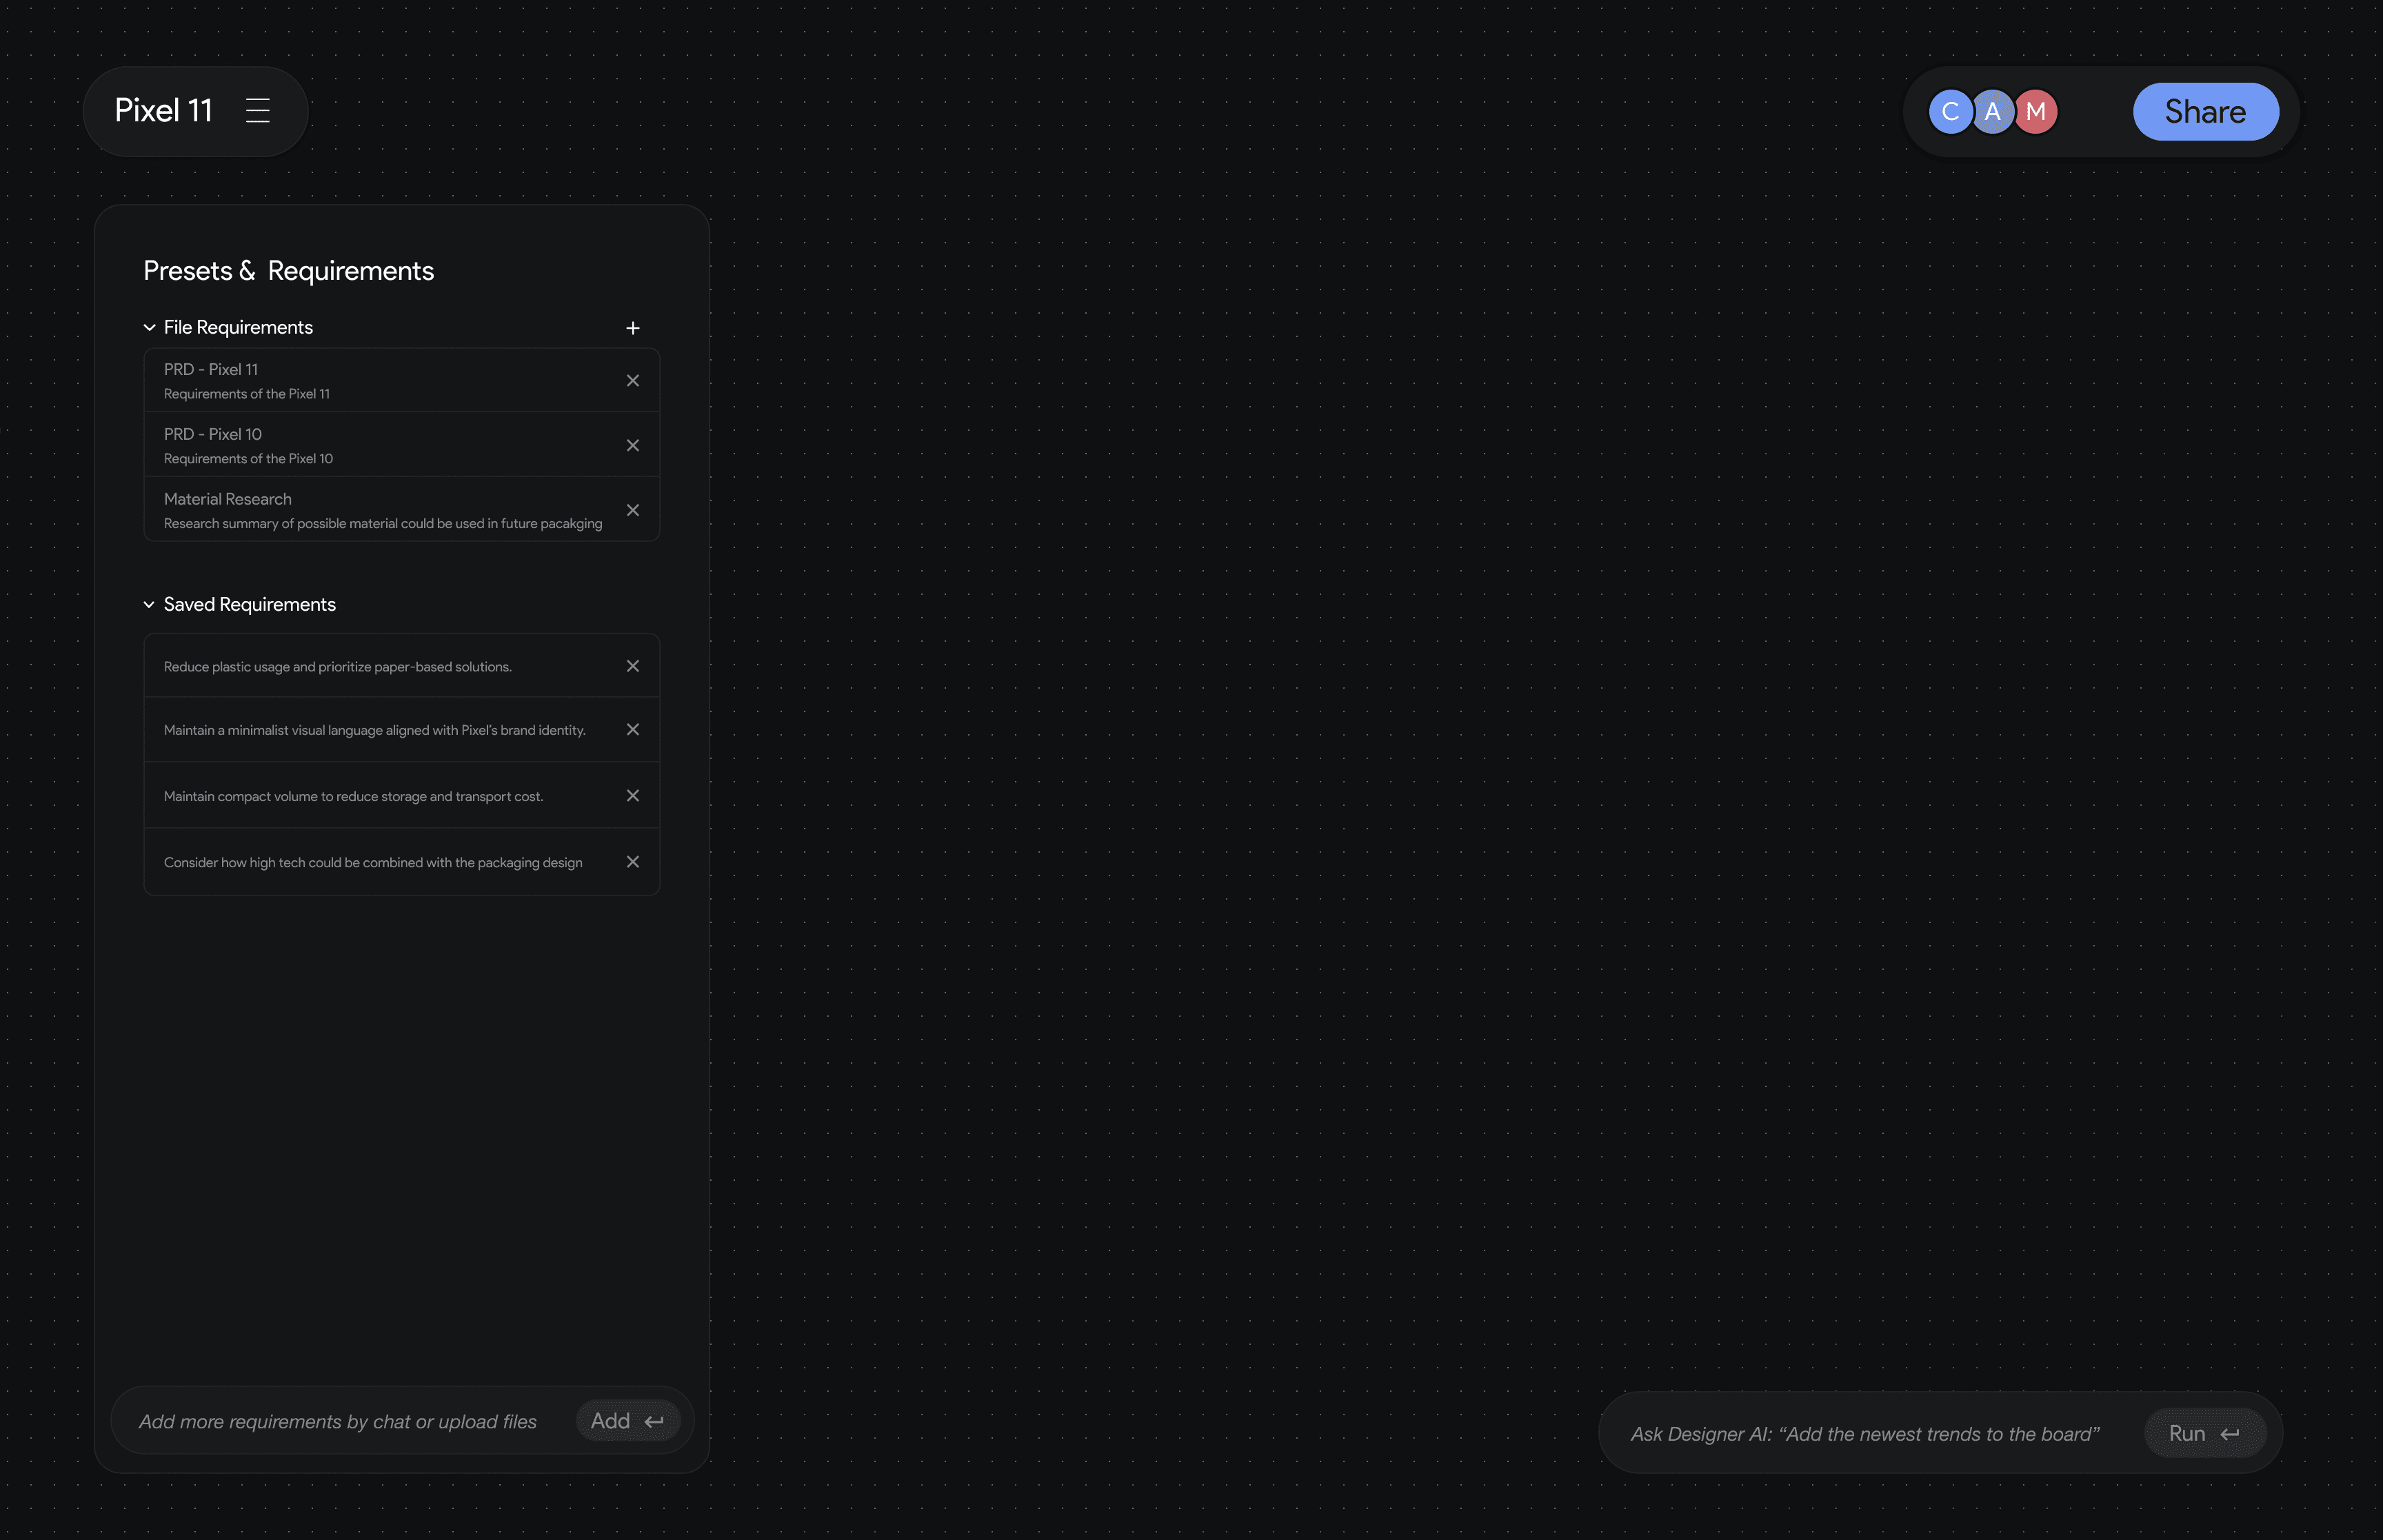Delete the high tech packaging requirement
Image resolution: width=2383 pixels, height=1540 pixels.
[632, 862]
